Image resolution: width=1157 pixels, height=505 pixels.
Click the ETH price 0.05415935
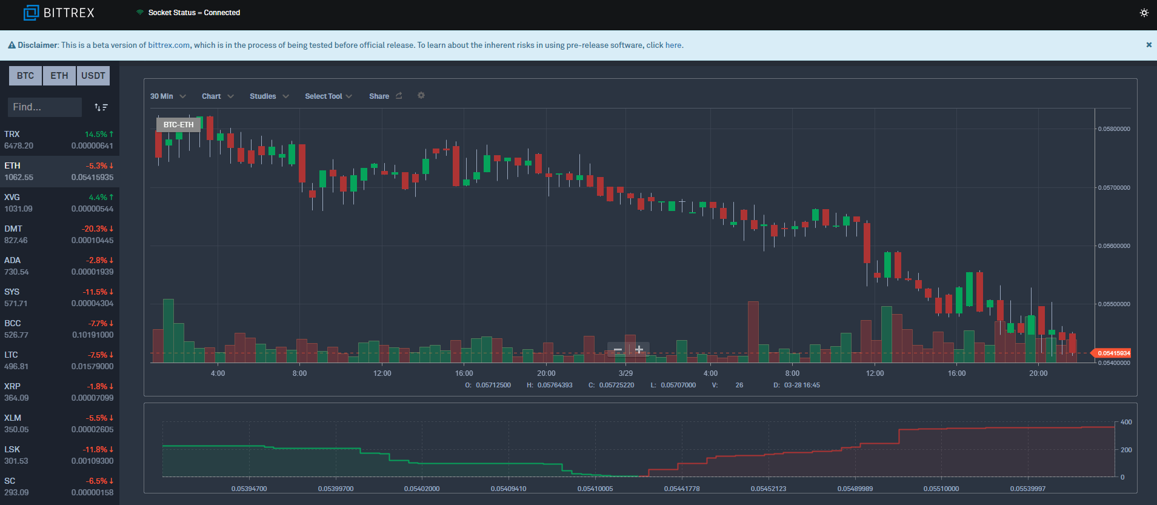[x=92, y=178]
